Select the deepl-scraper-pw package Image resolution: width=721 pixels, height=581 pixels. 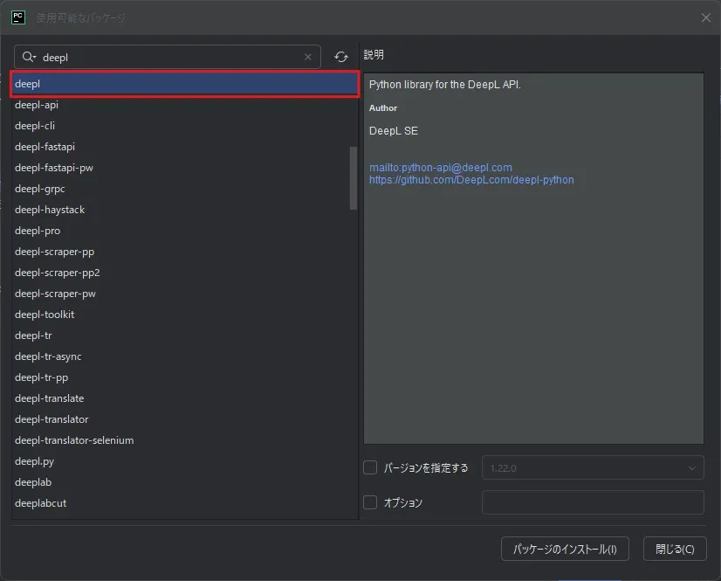184,294
